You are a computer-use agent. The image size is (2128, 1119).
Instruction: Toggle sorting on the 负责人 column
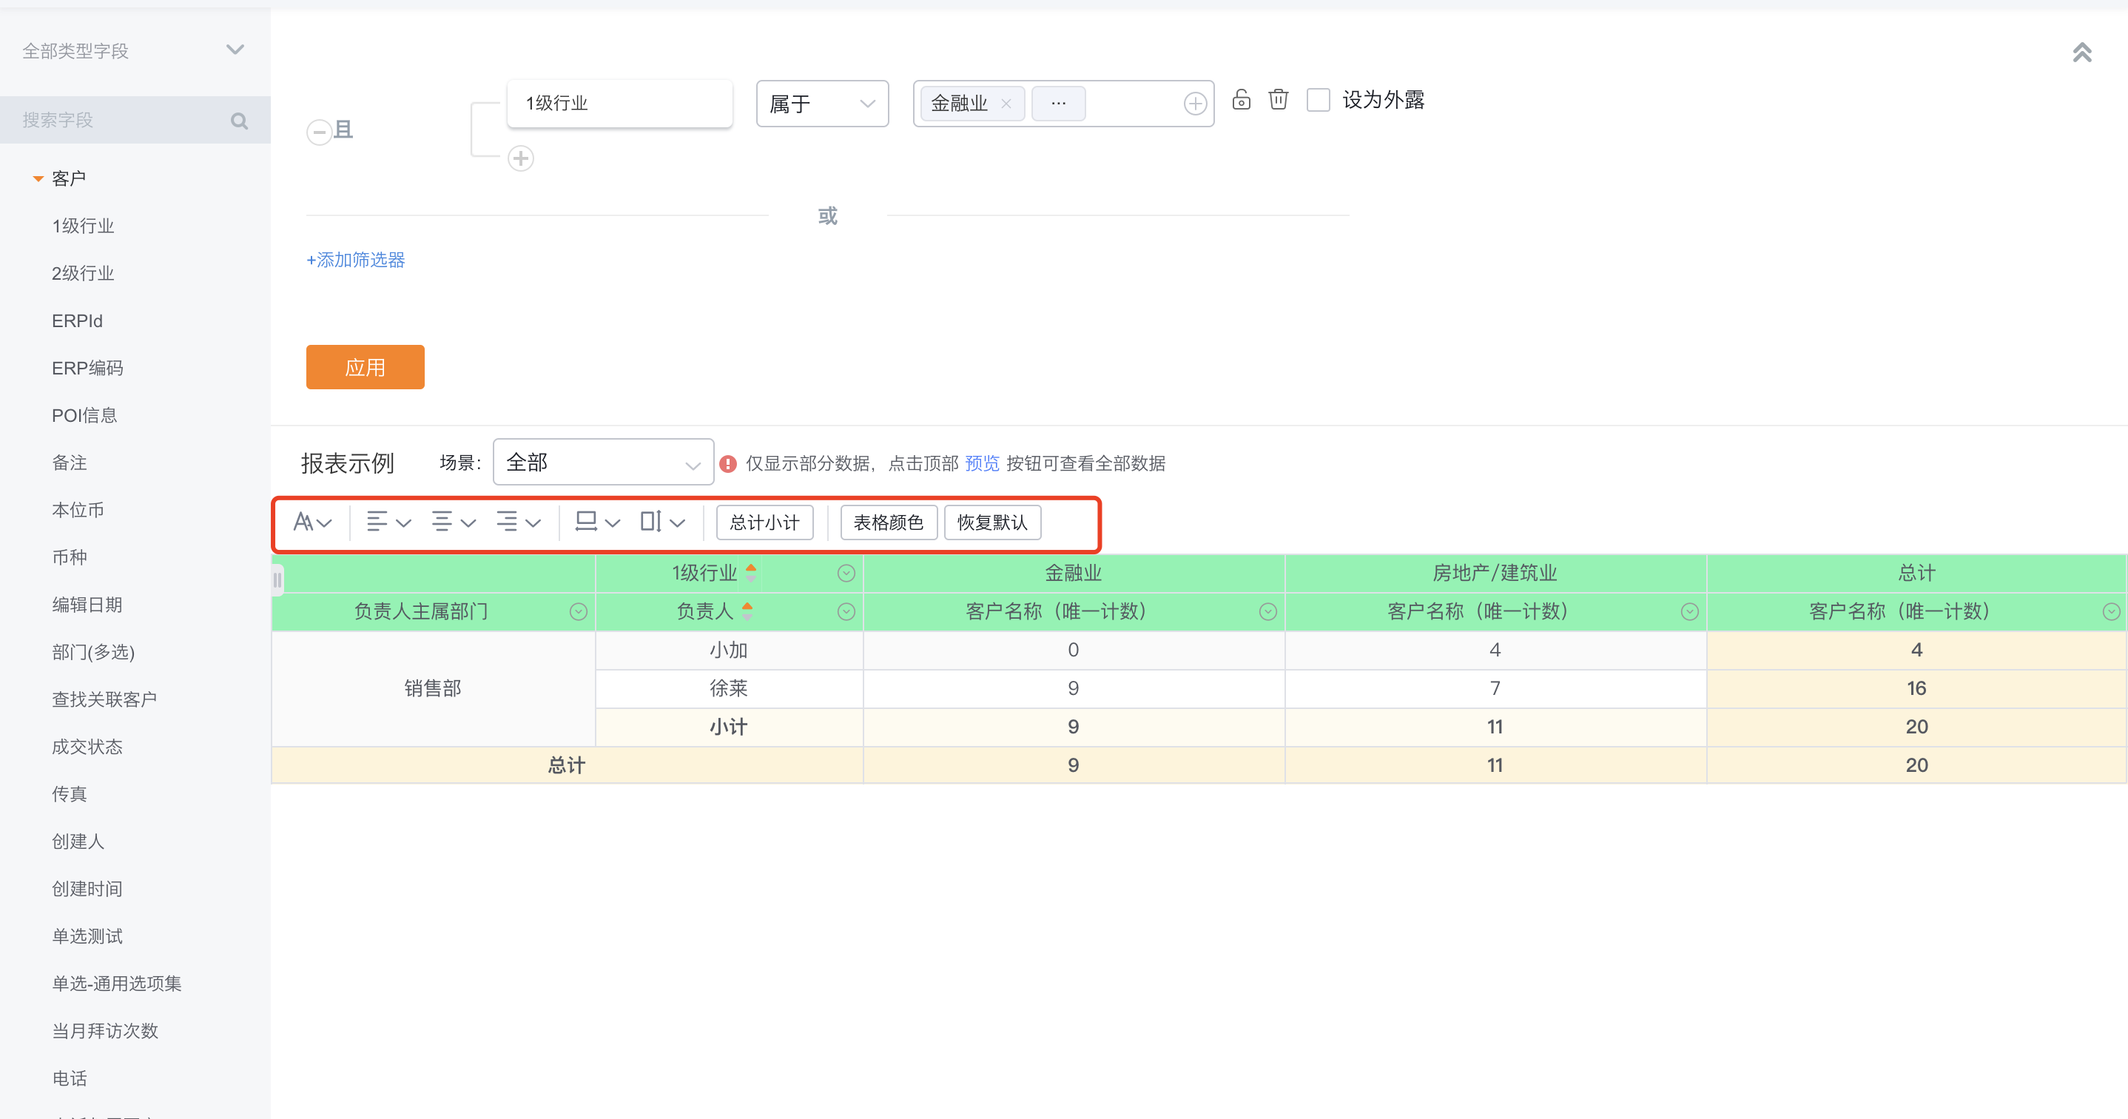pos(747,611)
